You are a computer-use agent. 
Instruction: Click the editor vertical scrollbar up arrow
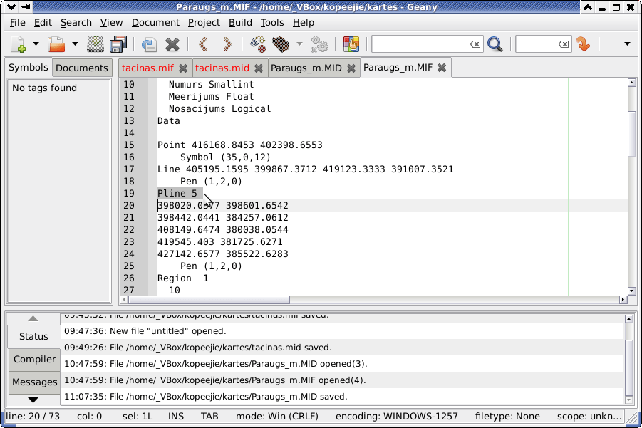pyautogui.click(x=631, y=83)
